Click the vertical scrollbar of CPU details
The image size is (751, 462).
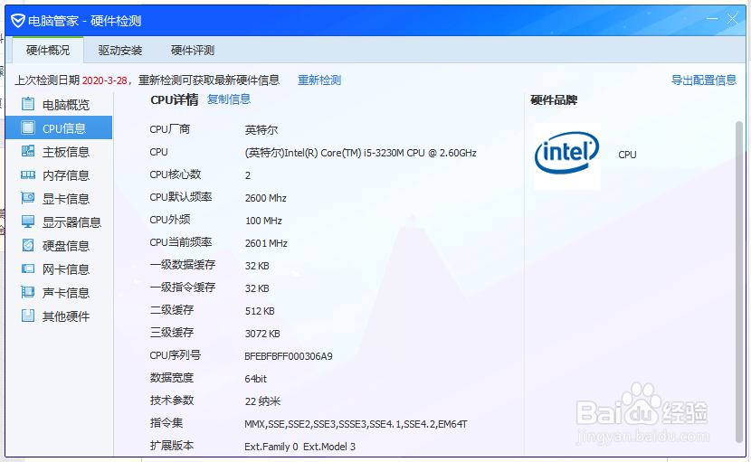coord(739,282)
